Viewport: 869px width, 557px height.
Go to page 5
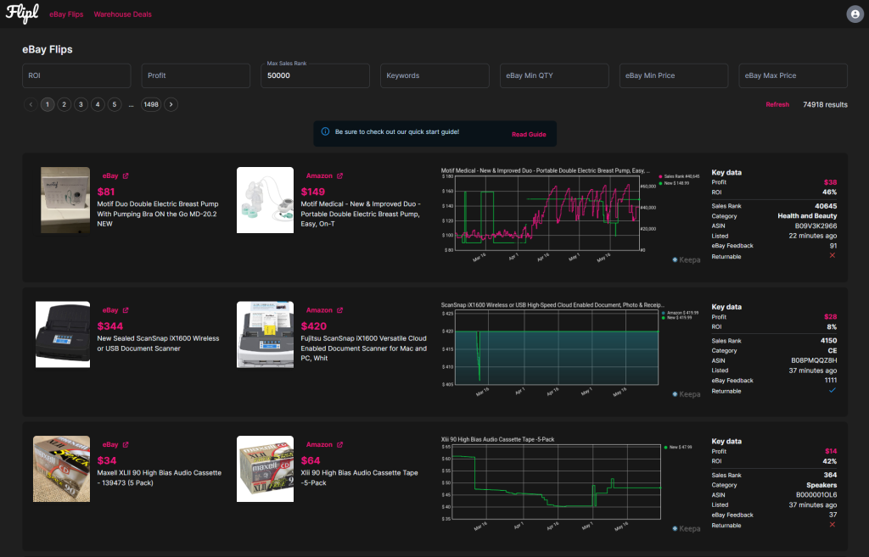tap(115, 104)
